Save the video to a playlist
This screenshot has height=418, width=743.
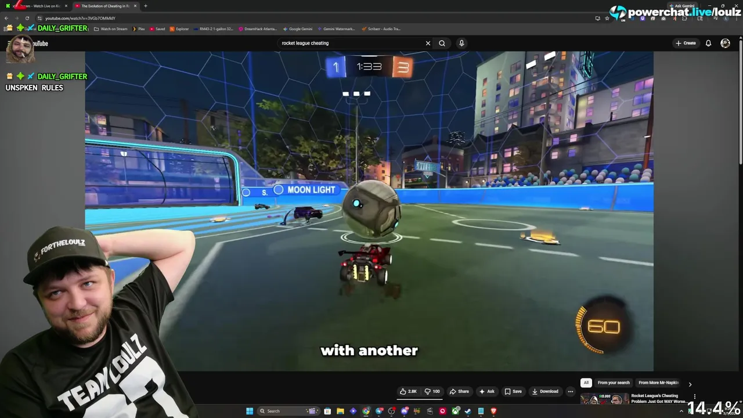point(513,391)
